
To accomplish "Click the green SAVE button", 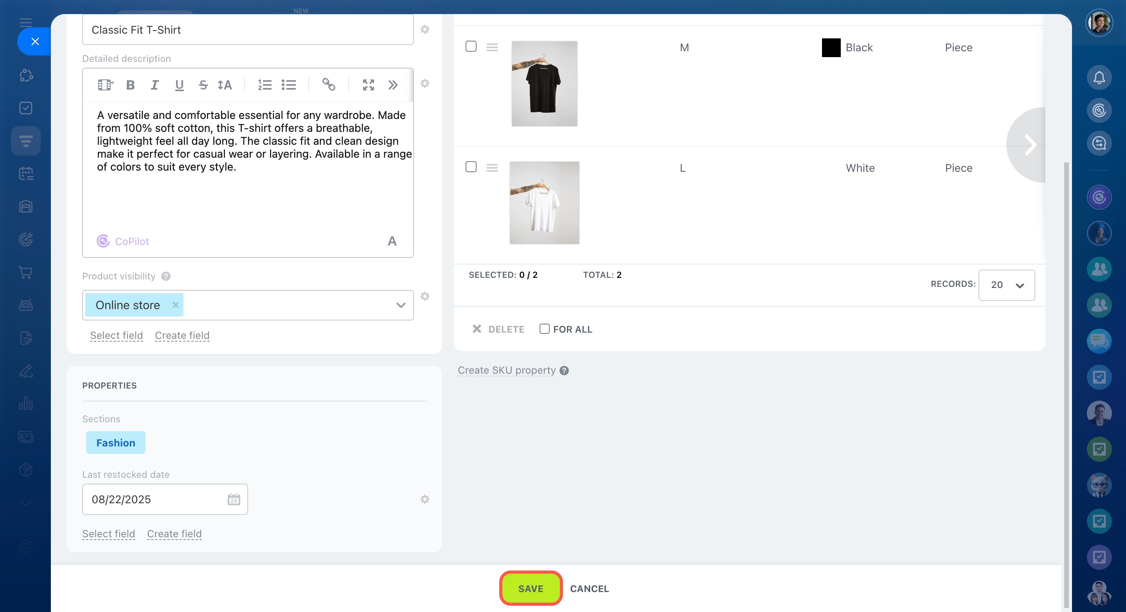I will 530,589.
